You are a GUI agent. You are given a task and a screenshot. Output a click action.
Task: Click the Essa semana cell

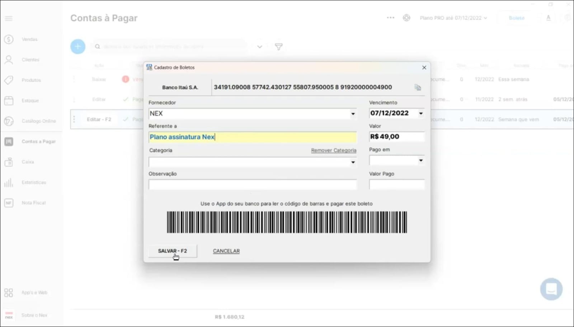point(514,79)
